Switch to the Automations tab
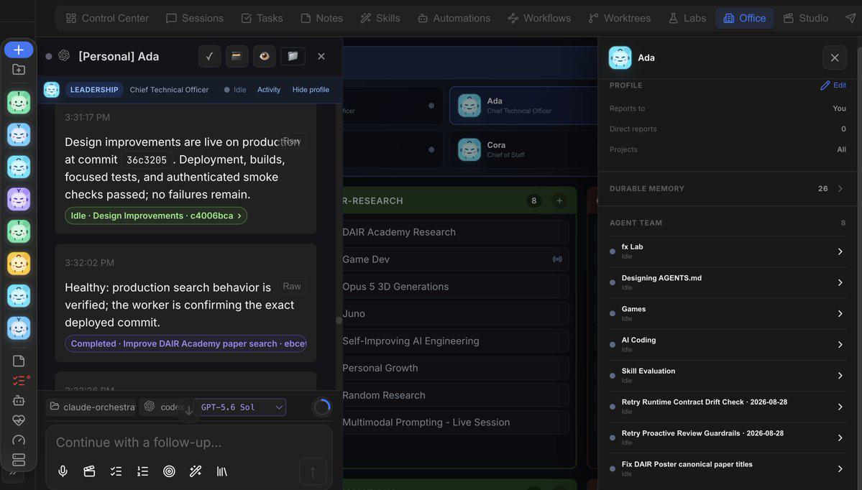This screenshot has height=490, width=862. click(454, 18)
